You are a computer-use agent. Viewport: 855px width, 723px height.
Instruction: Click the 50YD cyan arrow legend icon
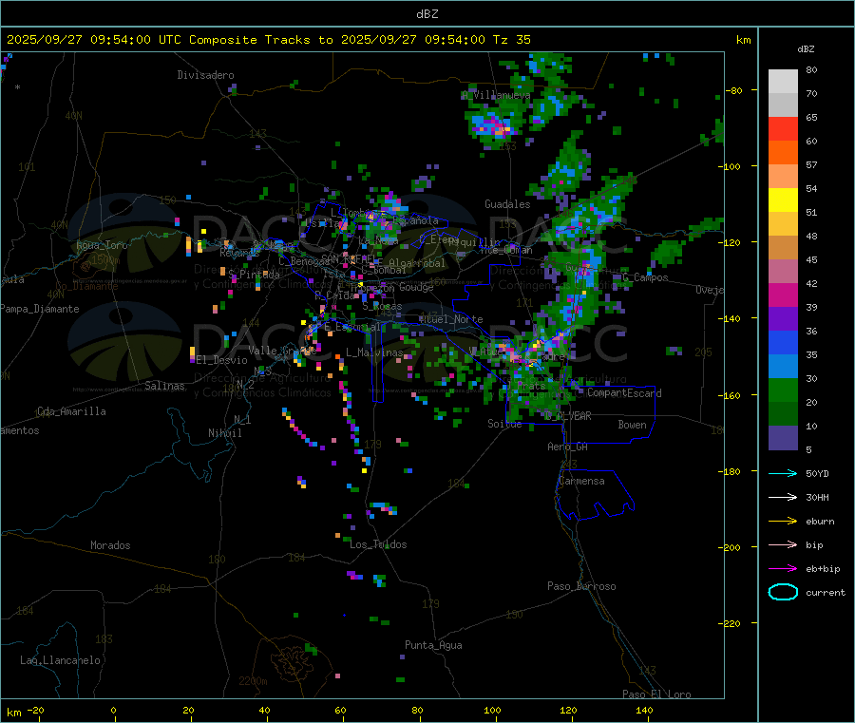[x=783, y=473]
